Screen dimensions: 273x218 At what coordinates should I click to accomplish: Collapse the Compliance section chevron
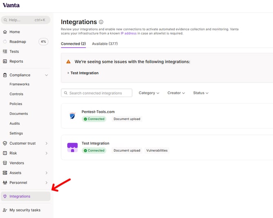pos(46,75)
